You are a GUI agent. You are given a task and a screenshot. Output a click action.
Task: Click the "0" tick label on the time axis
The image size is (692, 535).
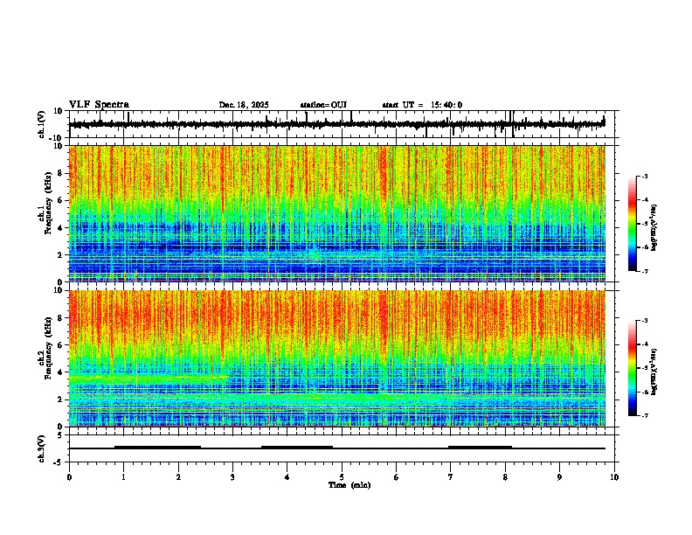coord(69,477)
